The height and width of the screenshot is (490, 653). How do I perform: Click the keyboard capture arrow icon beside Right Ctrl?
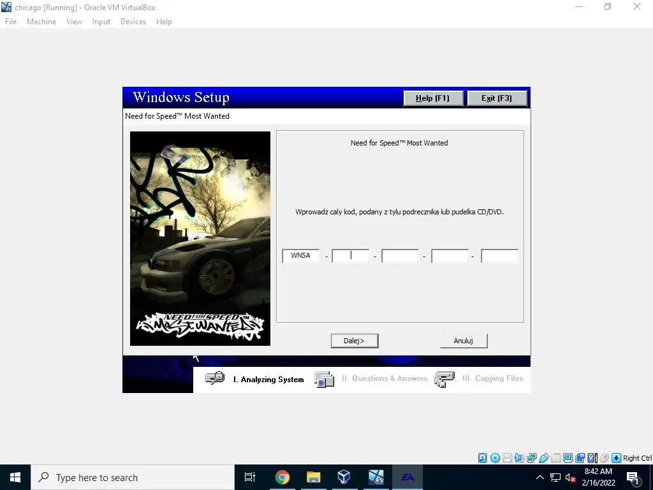pyautogui.click(x=617, y=458)
